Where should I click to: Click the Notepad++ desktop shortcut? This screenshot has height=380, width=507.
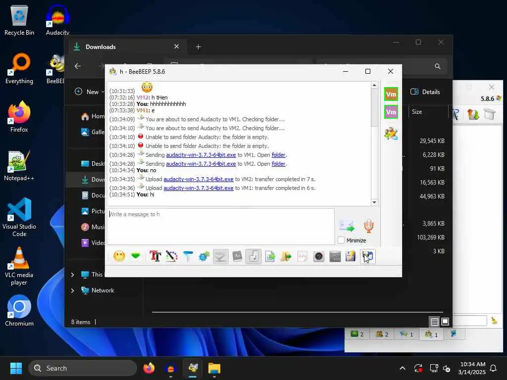click(19, 165)
